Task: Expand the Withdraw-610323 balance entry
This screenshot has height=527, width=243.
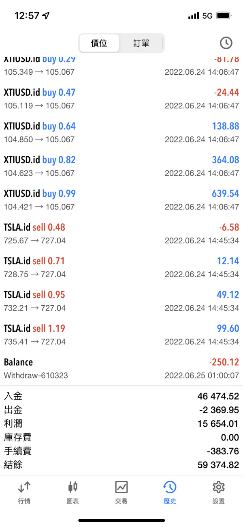Action: 122,368
